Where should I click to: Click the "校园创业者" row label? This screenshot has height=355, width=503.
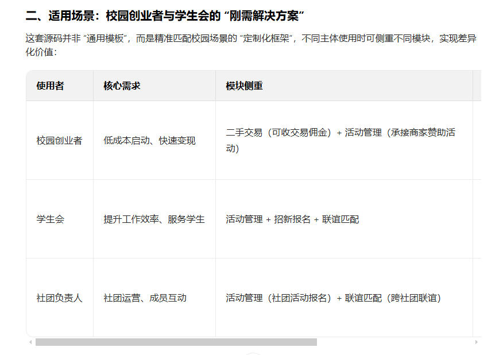[60, 140]
